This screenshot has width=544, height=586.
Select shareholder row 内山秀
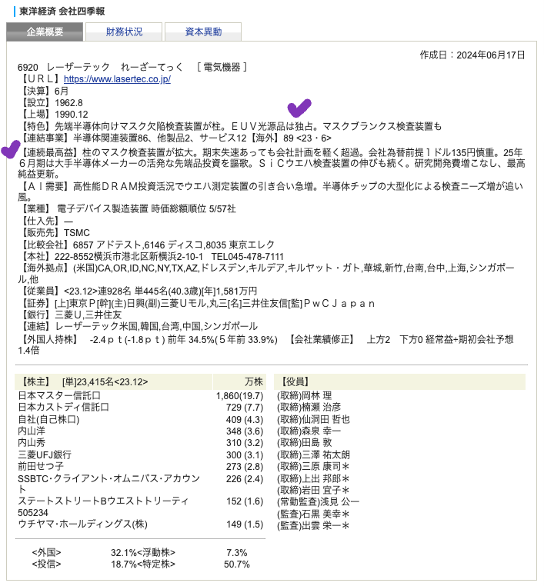(x=32, y=442)
